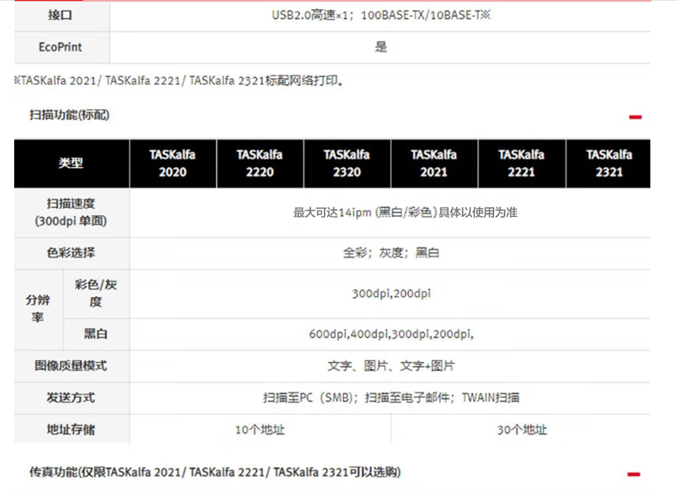Screen dimensions: 678x495
Task: Click the 30个地址 cell
Action: coord(522,430)
